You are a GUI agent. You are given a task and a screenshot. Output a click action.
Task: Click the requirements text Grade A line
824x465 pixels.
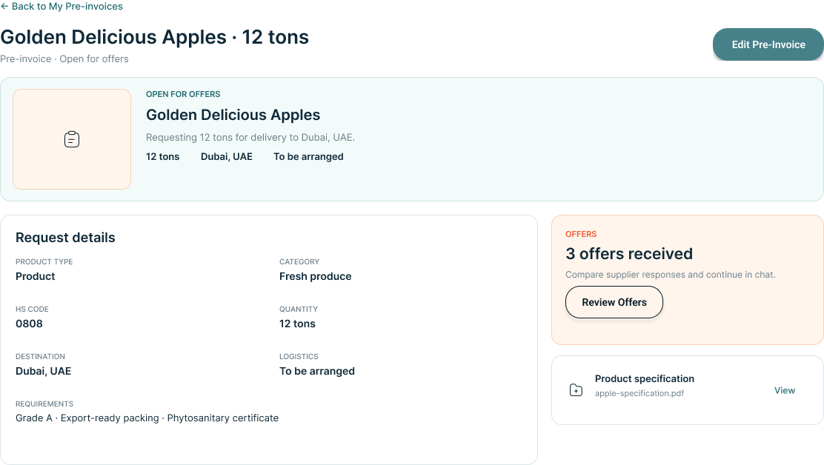(x=147, y=418)
